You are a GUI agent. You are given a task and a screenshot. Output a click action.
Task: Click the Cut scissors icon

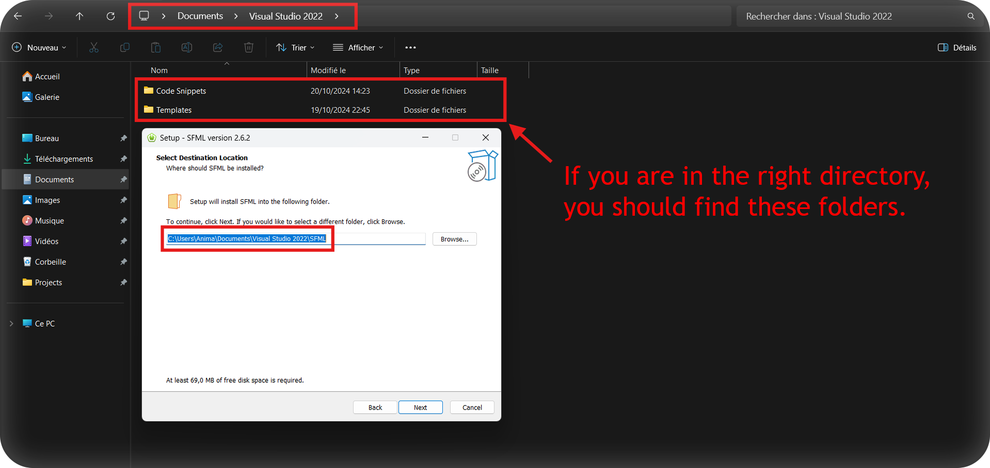[94, 47]
